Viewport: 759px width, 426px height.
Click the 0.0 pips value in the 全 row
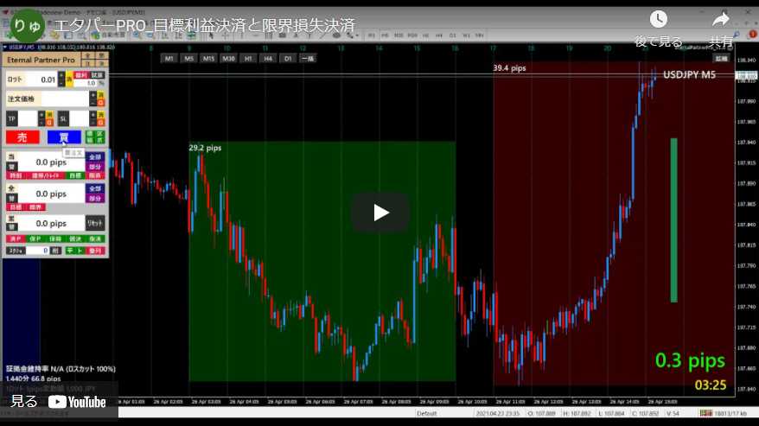[51, 194]
